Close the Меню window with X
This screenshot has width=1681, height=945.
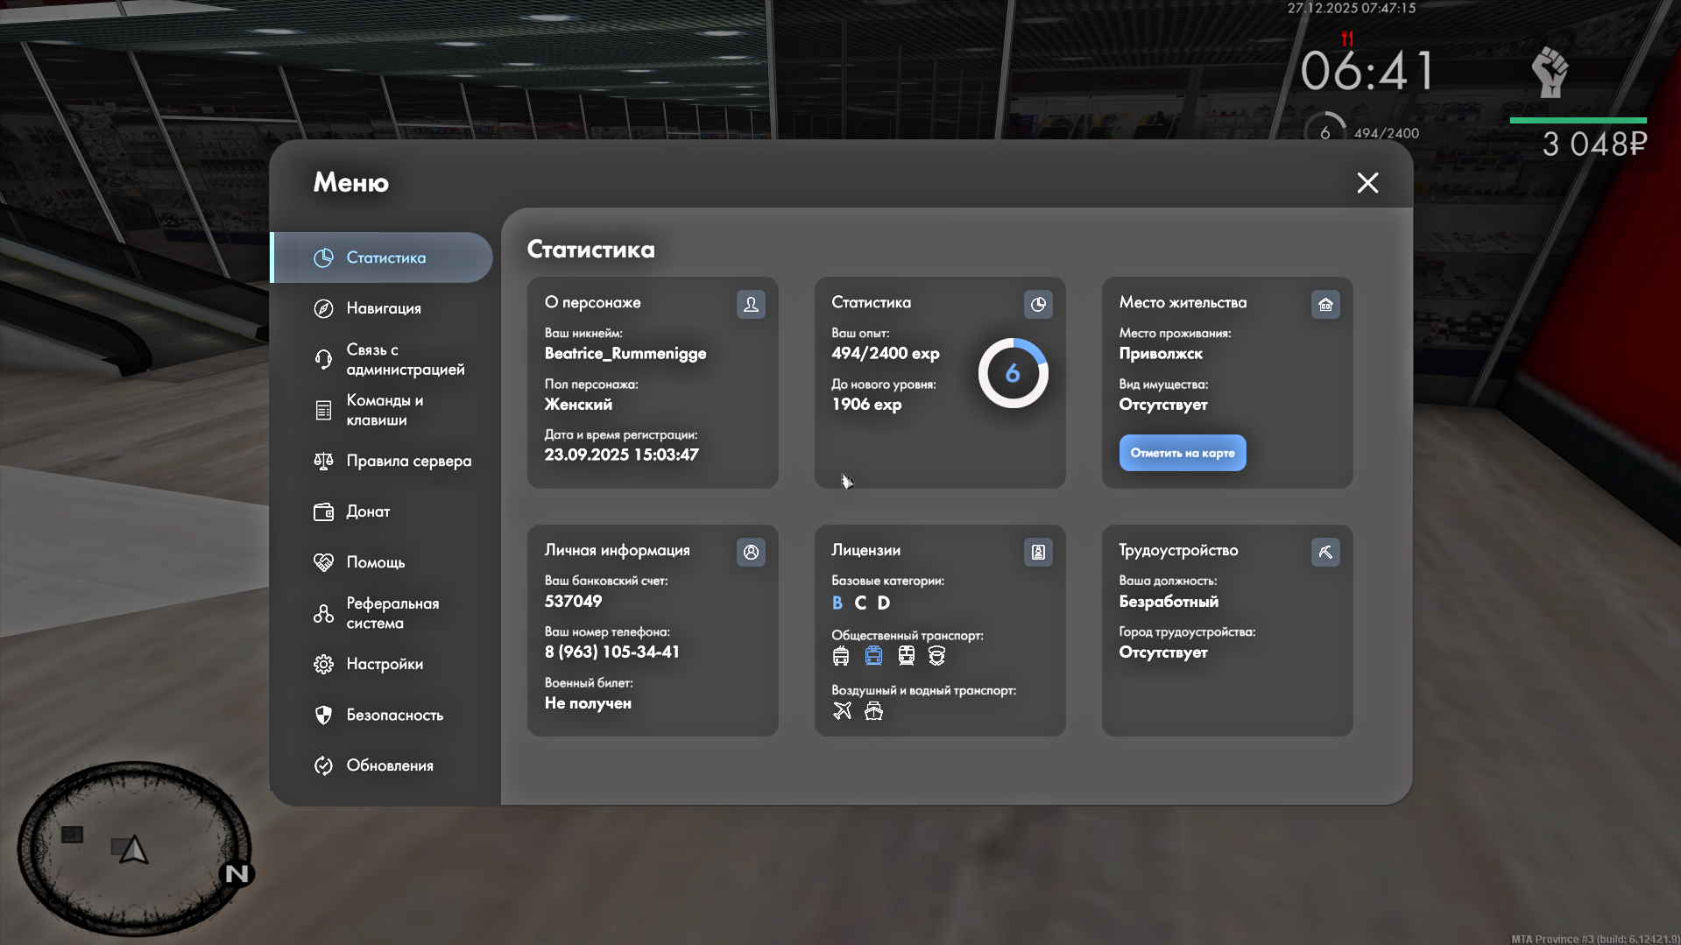click(x=1367, y=182)
